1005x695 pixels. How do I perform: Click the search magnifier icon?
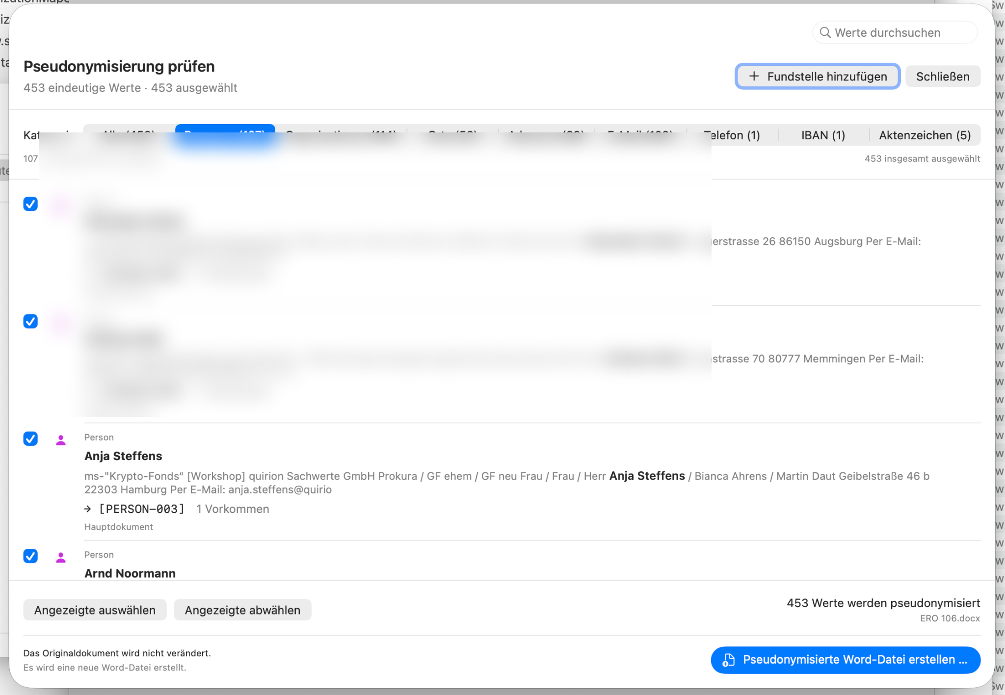[825, 32]
